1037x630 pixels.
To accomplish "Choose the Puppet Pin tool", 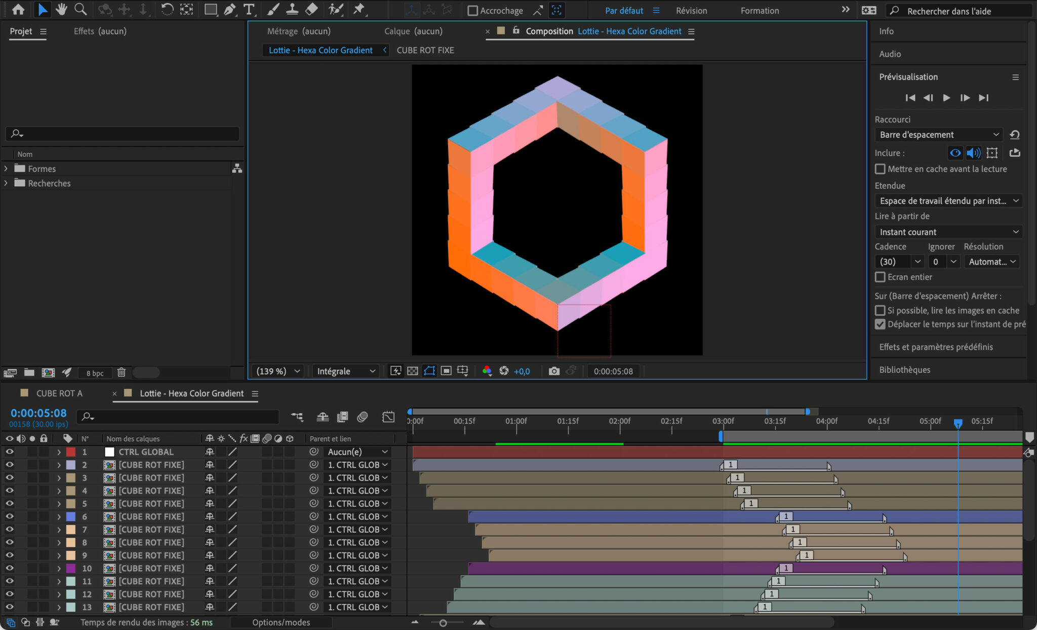I will tap(359, 10).
